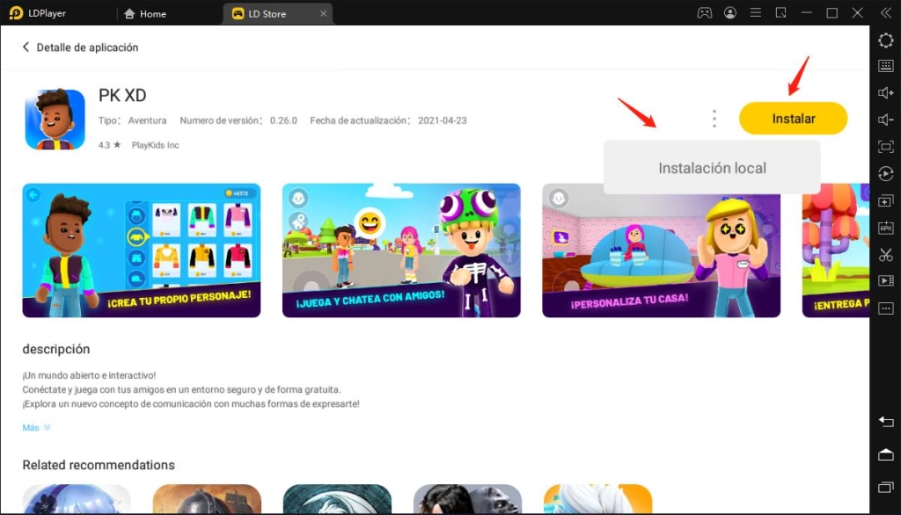Open the settings gear in the sidebar
This screenshot has height=515, width=901.
pyautogui.click(x=885, y=40)
